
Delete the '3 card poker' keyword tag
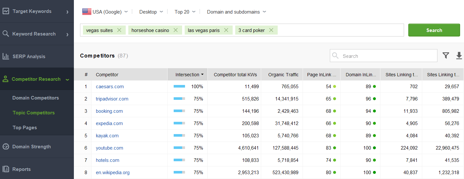271,30
